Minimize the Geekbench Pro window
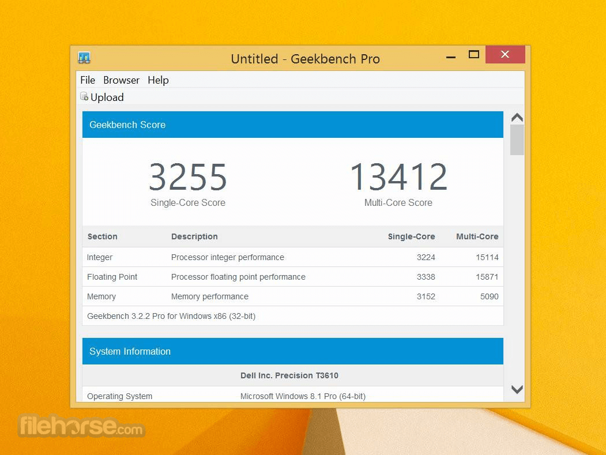This screenshot has width=606, height=455. 451,57
